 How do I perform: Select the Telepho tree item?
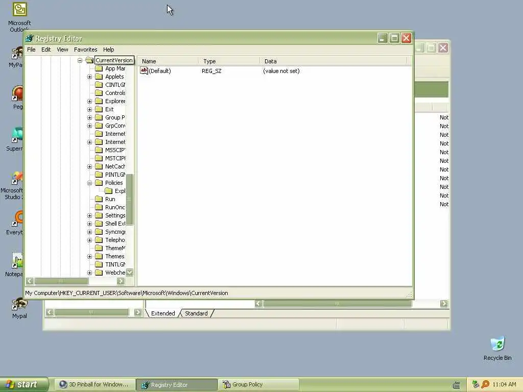tap(115, 240)
